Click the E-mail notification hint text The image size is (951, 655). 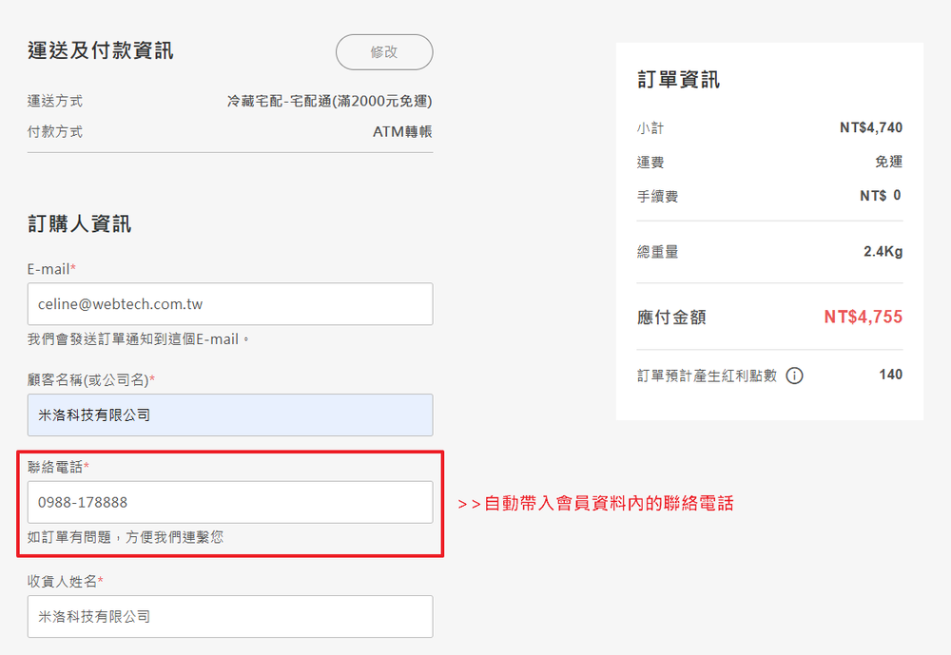[139, 339]
